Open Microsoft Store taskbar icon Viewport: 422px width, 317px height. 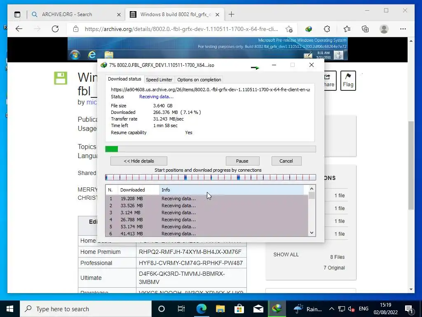click(x=239, y=309)
